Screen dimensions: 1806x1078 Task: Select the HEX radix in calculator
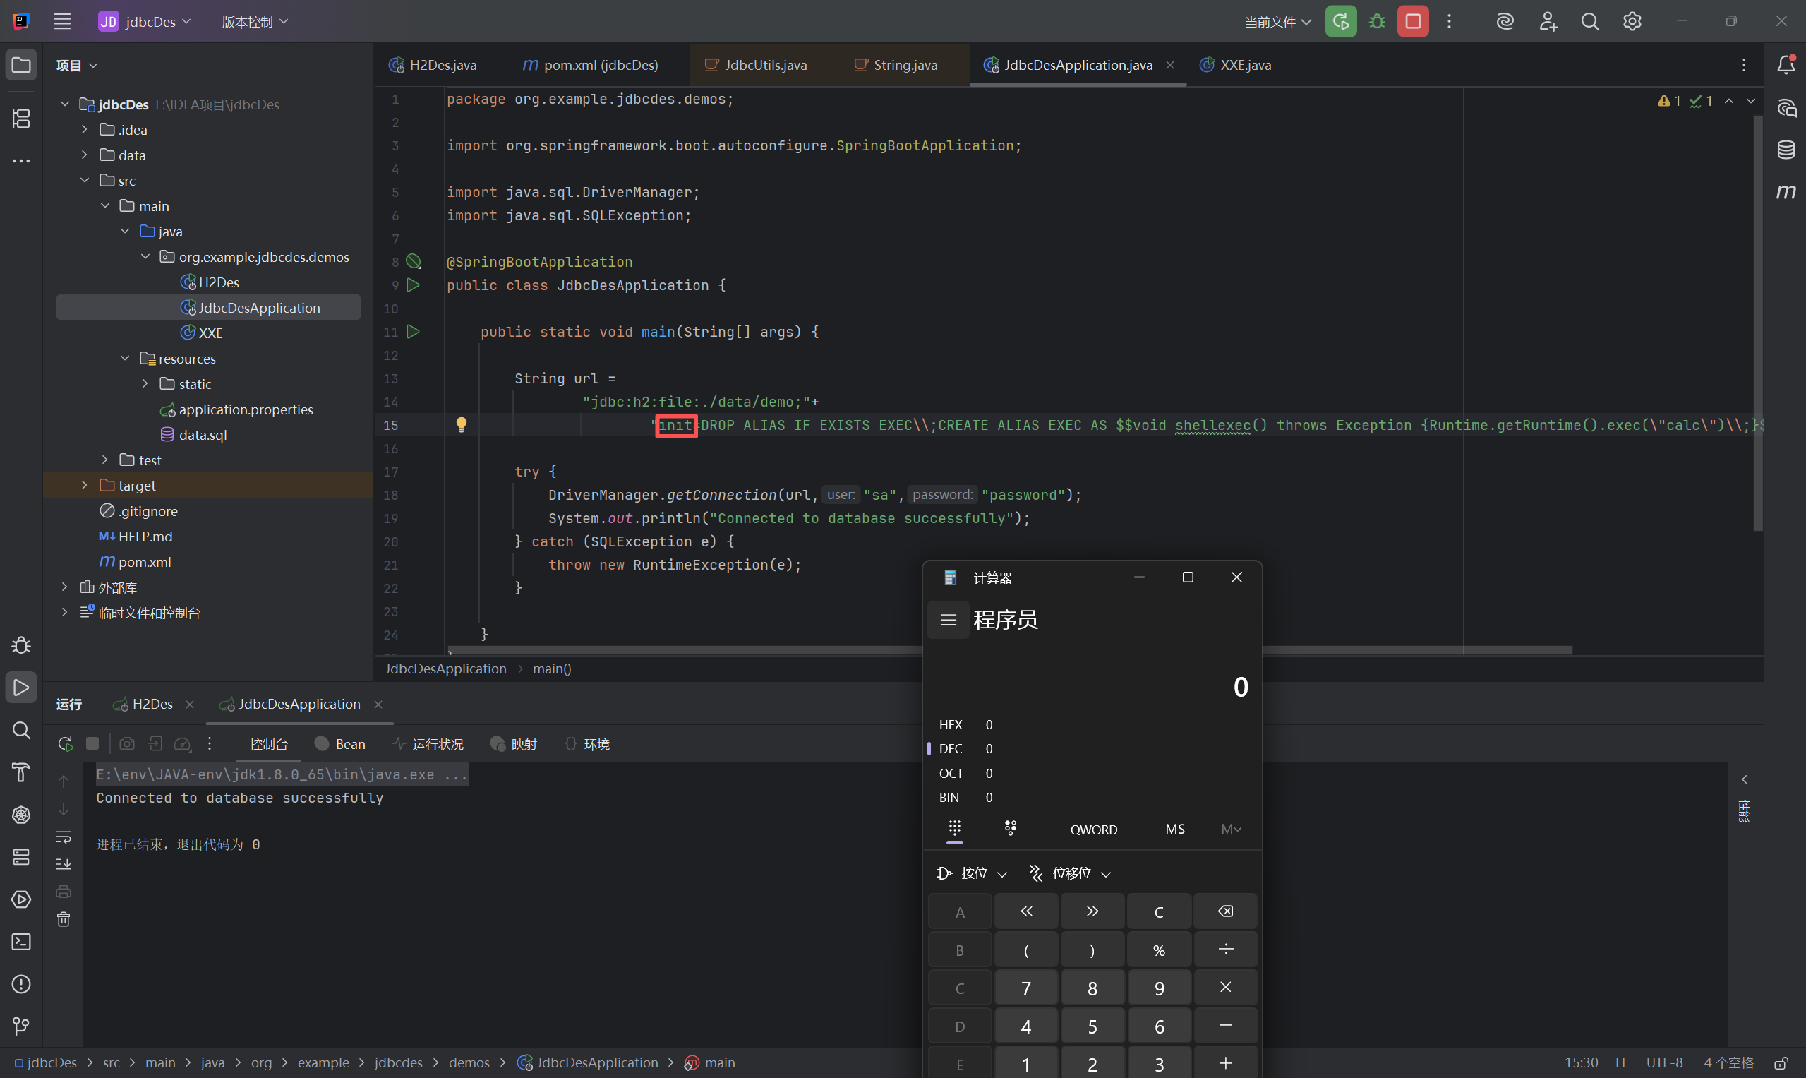coord(950,724)
